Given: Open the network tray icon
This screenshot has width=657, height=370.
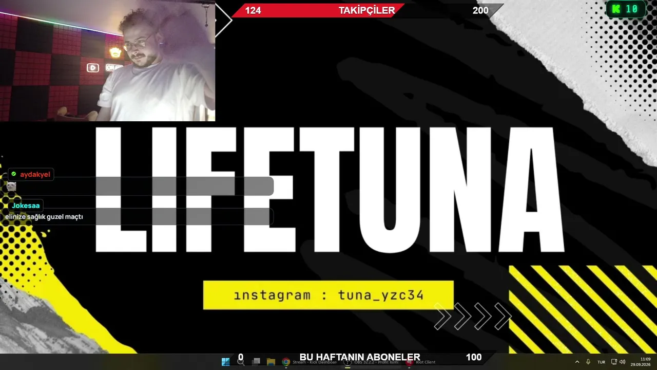Looking at the screenshot, I should coord(614,362).
